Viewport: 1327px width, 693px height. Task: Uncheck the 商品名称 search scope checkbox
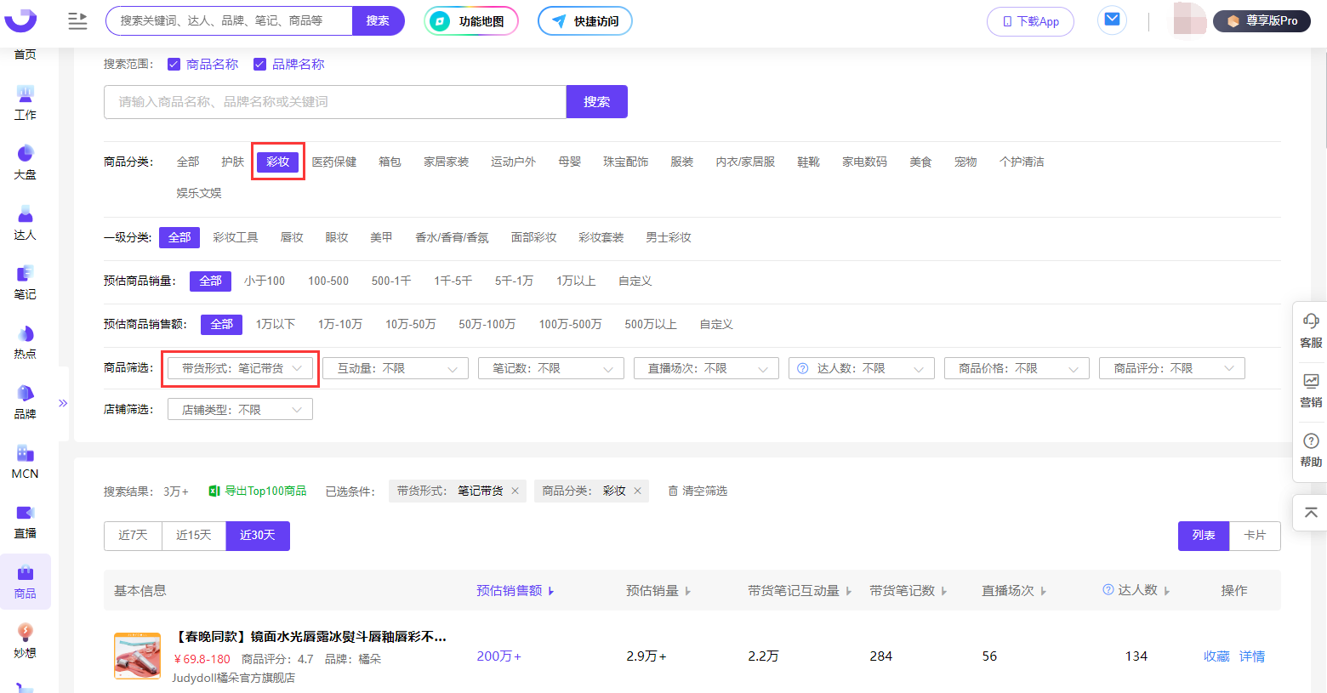pyautogui.click(x=174, y=63)
